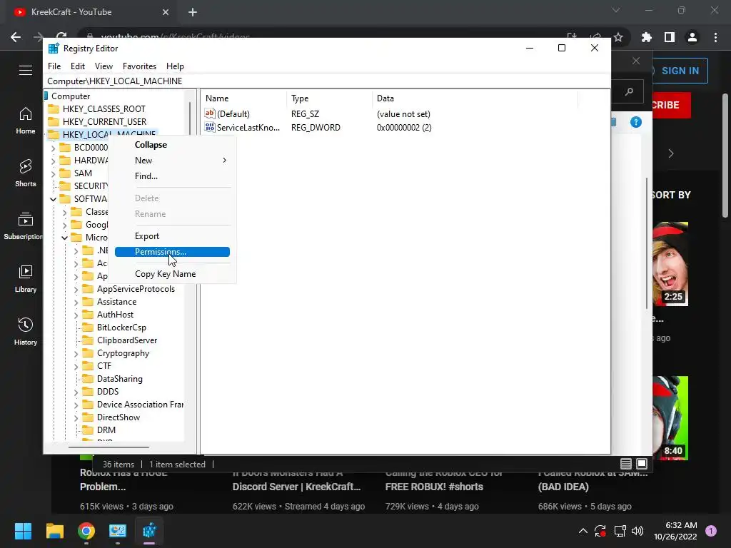The height and width of the screenshot is (548, 731).
Task: Expand the AppServiceProtocols key
Action: click(76, 290)
